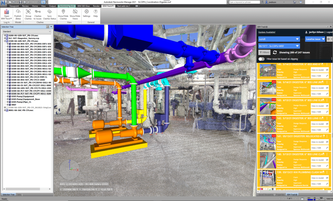
Task: Switch to the Review ribbon tab
Action: [x=25, y=6]
